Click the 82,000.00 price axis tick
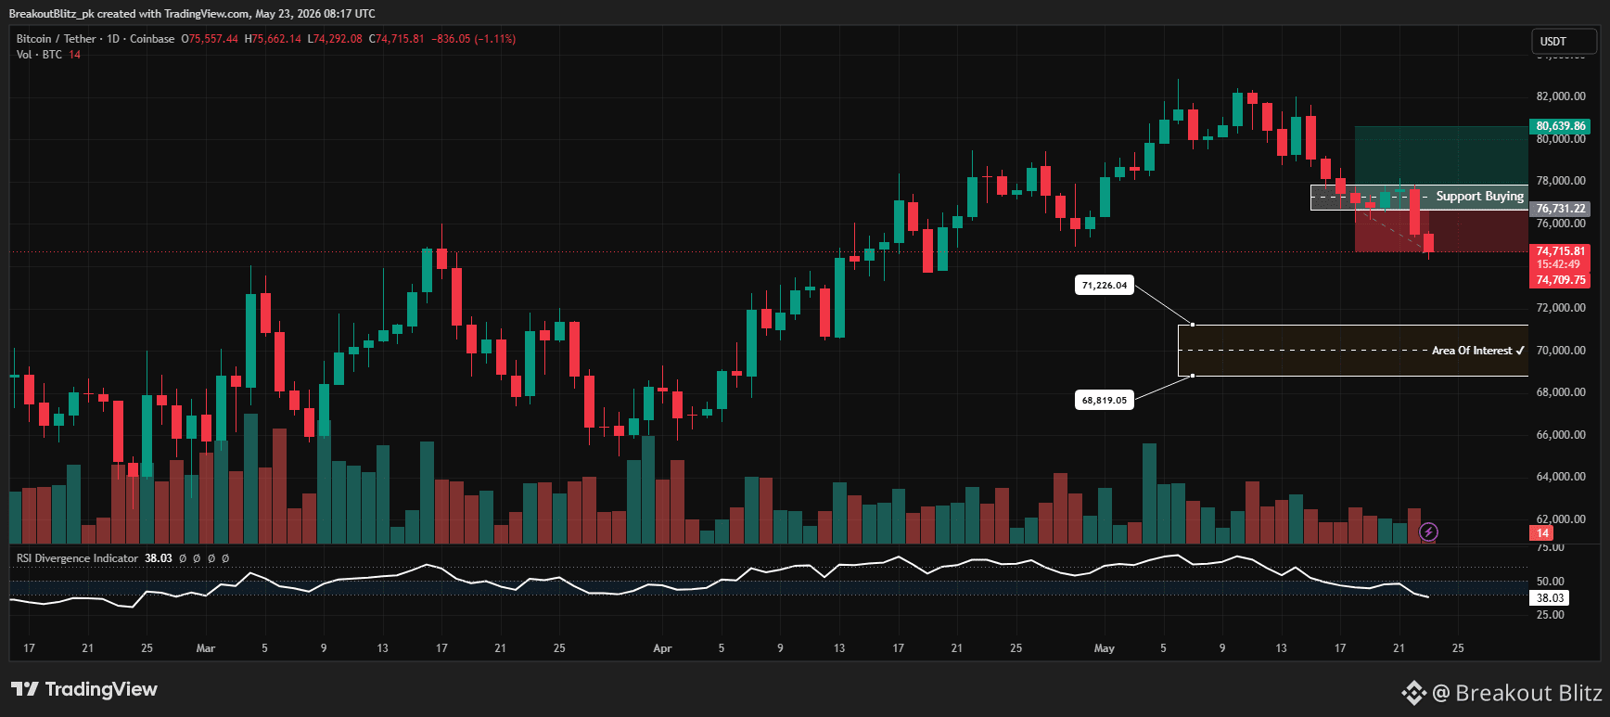1610x717 pixels. 1561,96
